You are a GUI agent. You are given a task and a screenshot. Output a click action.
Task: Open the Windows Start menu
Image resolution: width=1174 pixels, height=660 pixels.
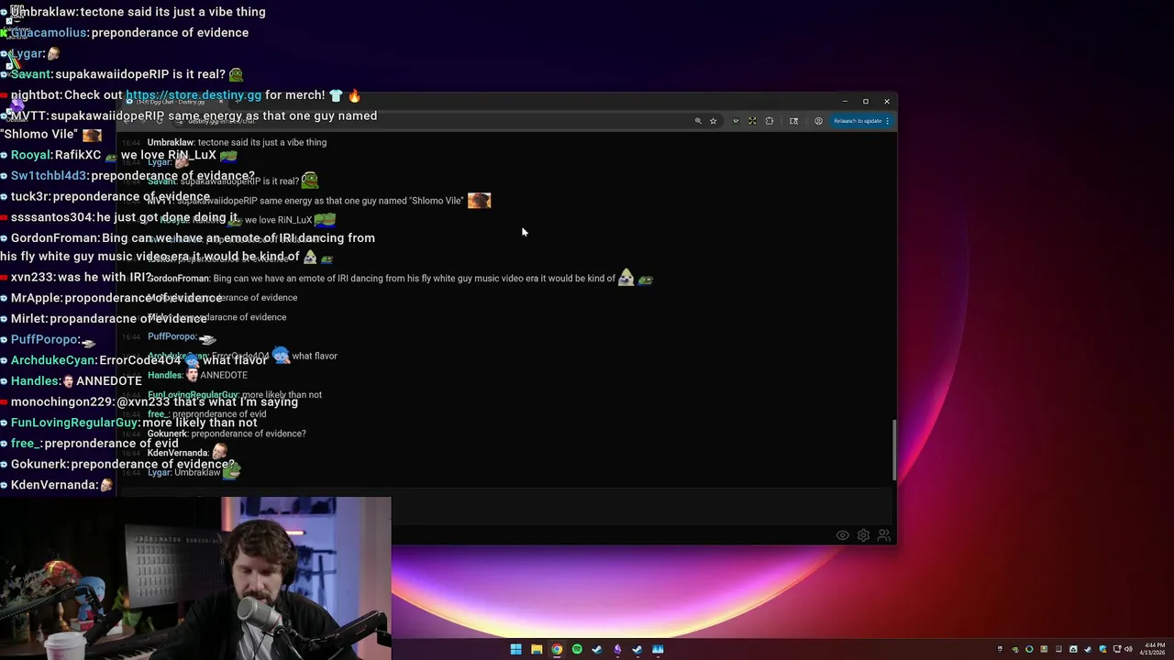(x=515, y=649)
